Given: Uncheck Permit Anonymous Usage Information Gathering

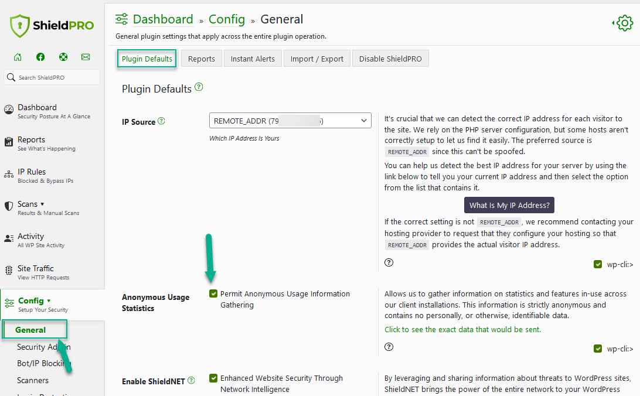Looking at the screenshot, I should tap(213, 293).
